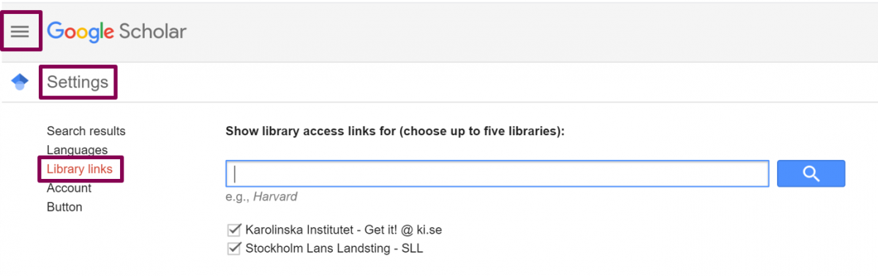This screenshot has width=878, height=276.
Task: Open the Button settings section
Action: pos(64,207)
